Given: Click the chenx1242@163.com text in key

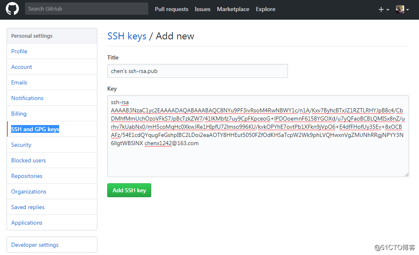Looking at the screenshot, I should pos(172,143).
